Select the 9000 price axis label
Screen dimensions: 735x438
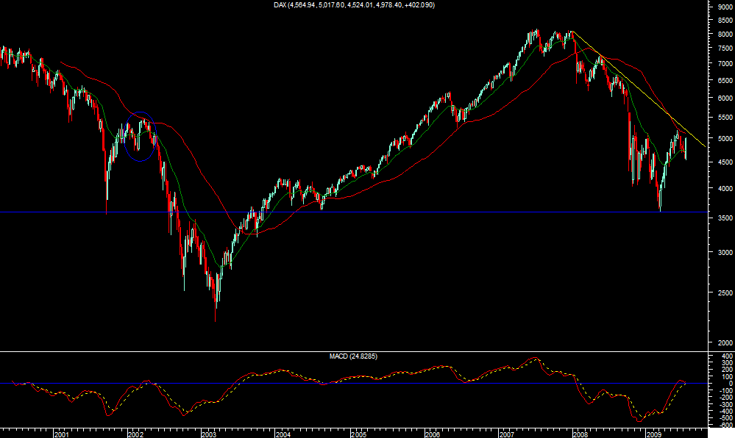(725, 7)
